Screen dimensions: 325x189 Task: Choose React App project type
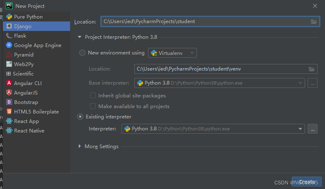click(x=36, y=121)
